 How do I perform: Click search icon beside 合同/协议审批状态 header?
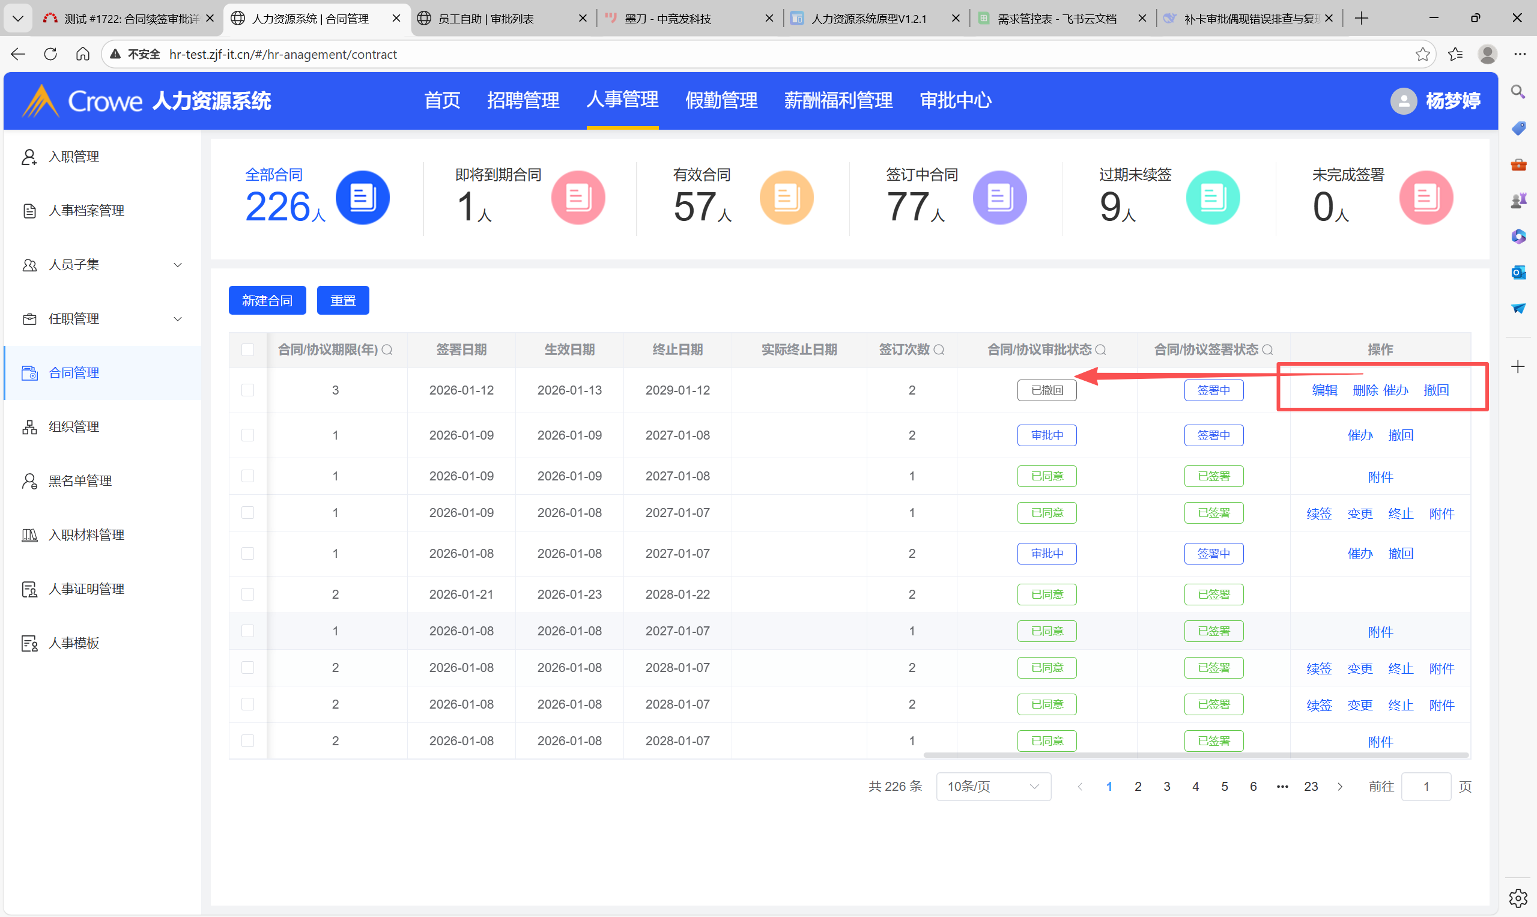coord(1101,350)
